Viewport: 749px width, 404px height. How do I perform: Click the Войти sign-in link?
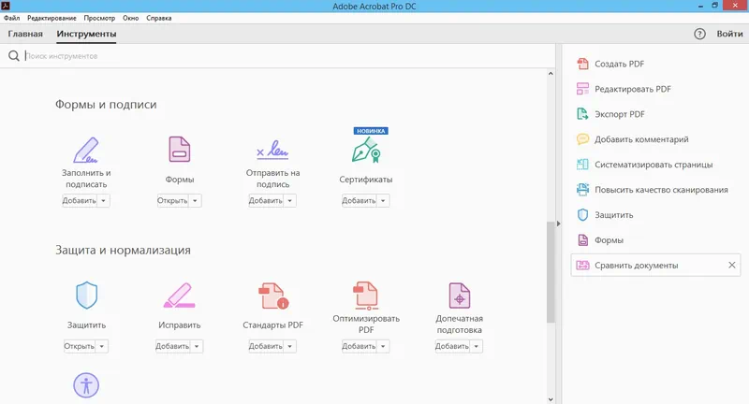tap(729, 35)
